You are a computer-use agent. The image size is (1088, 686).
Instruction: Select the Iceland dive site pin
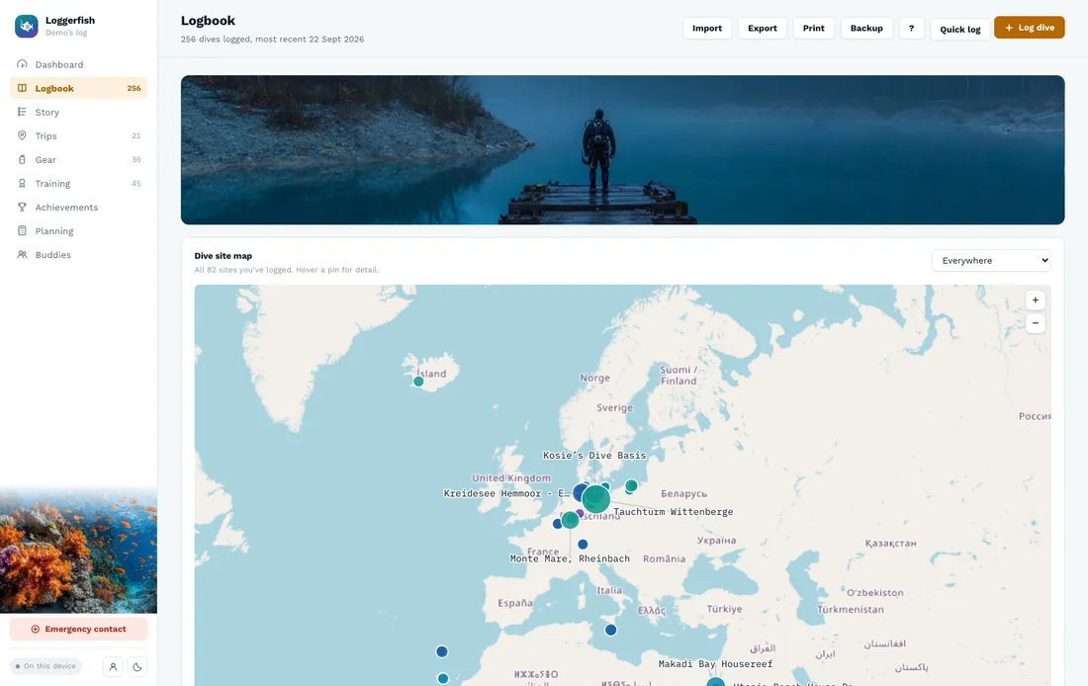(418, 382)
